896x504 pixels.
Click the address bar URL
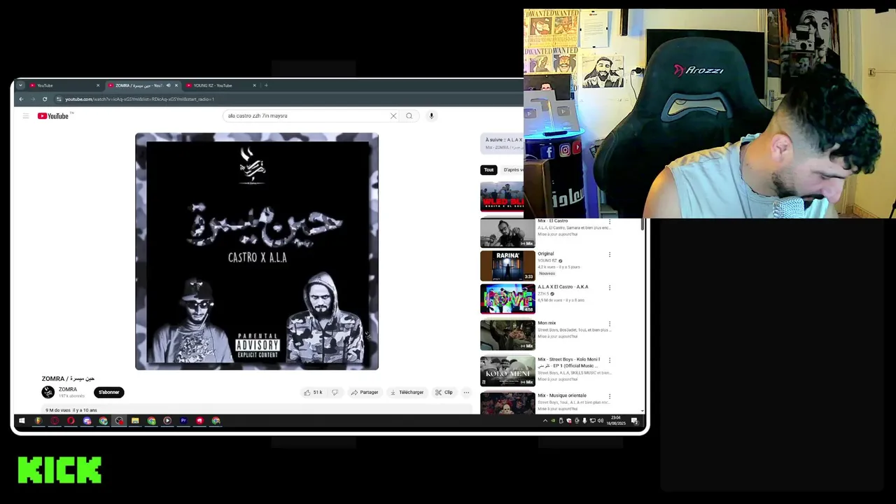point(139,99)
